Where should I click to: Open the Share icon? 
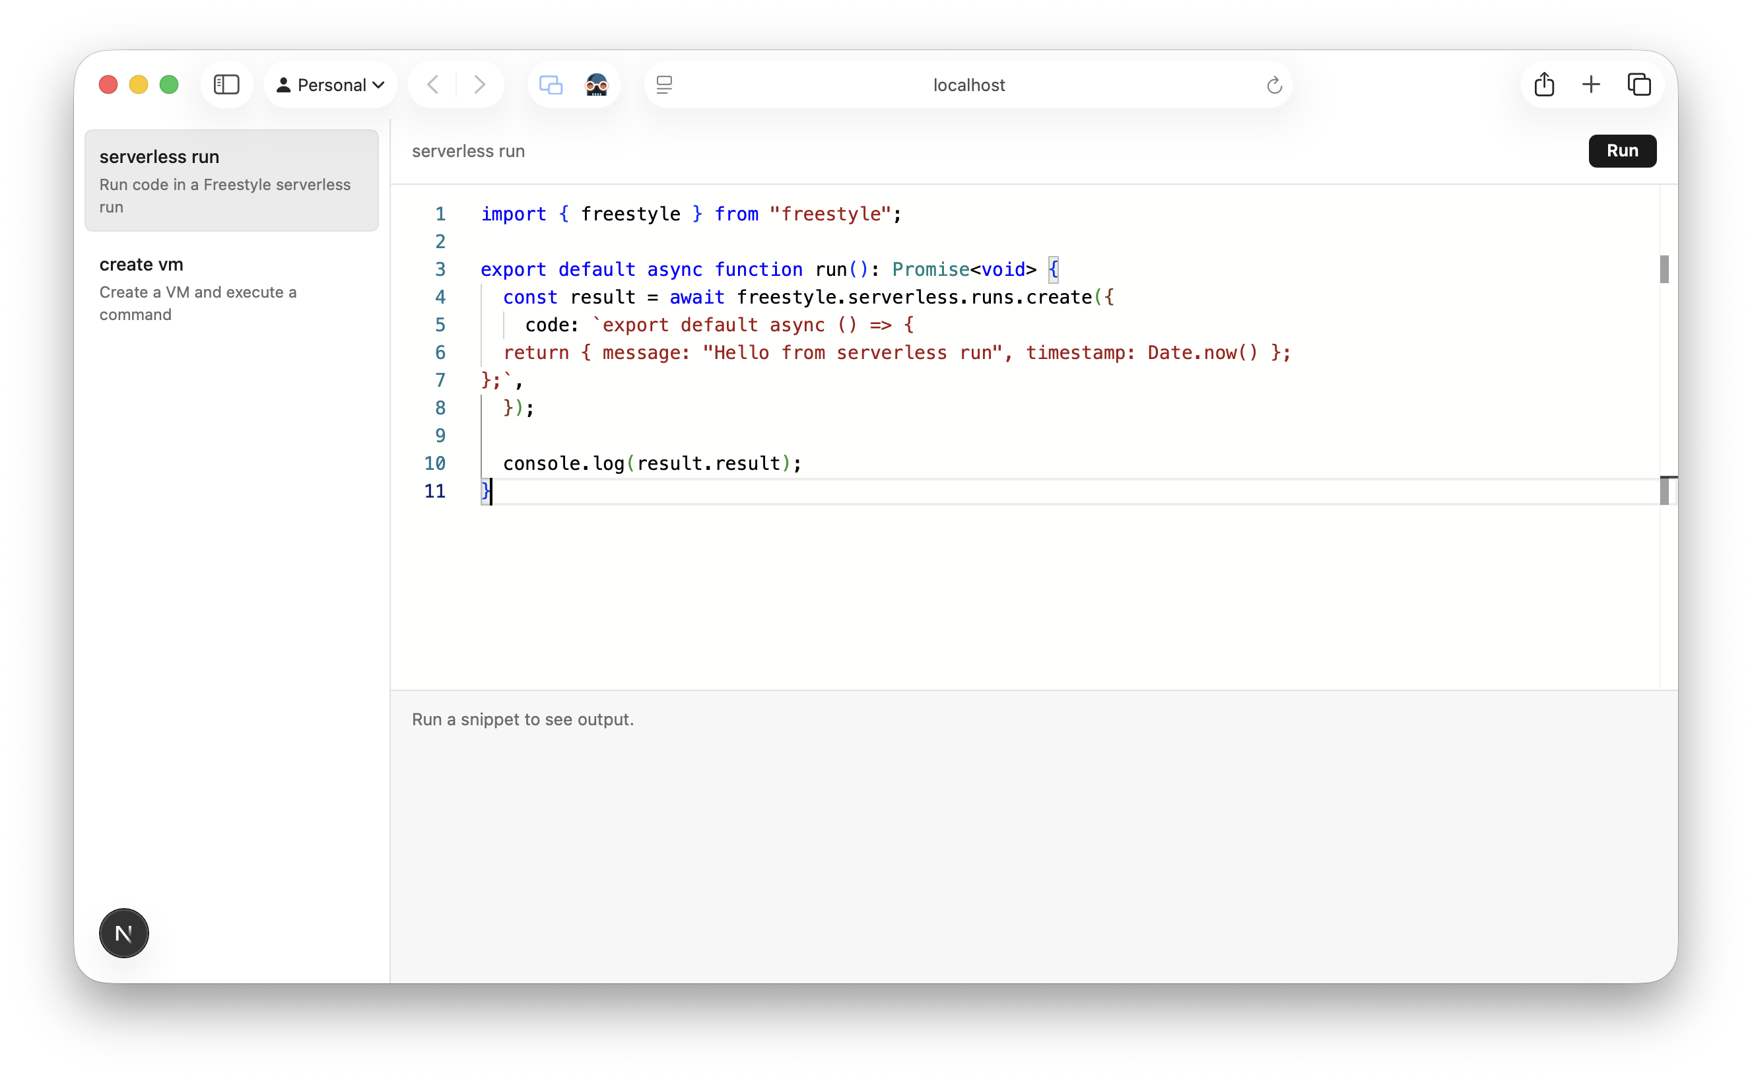1544,85
